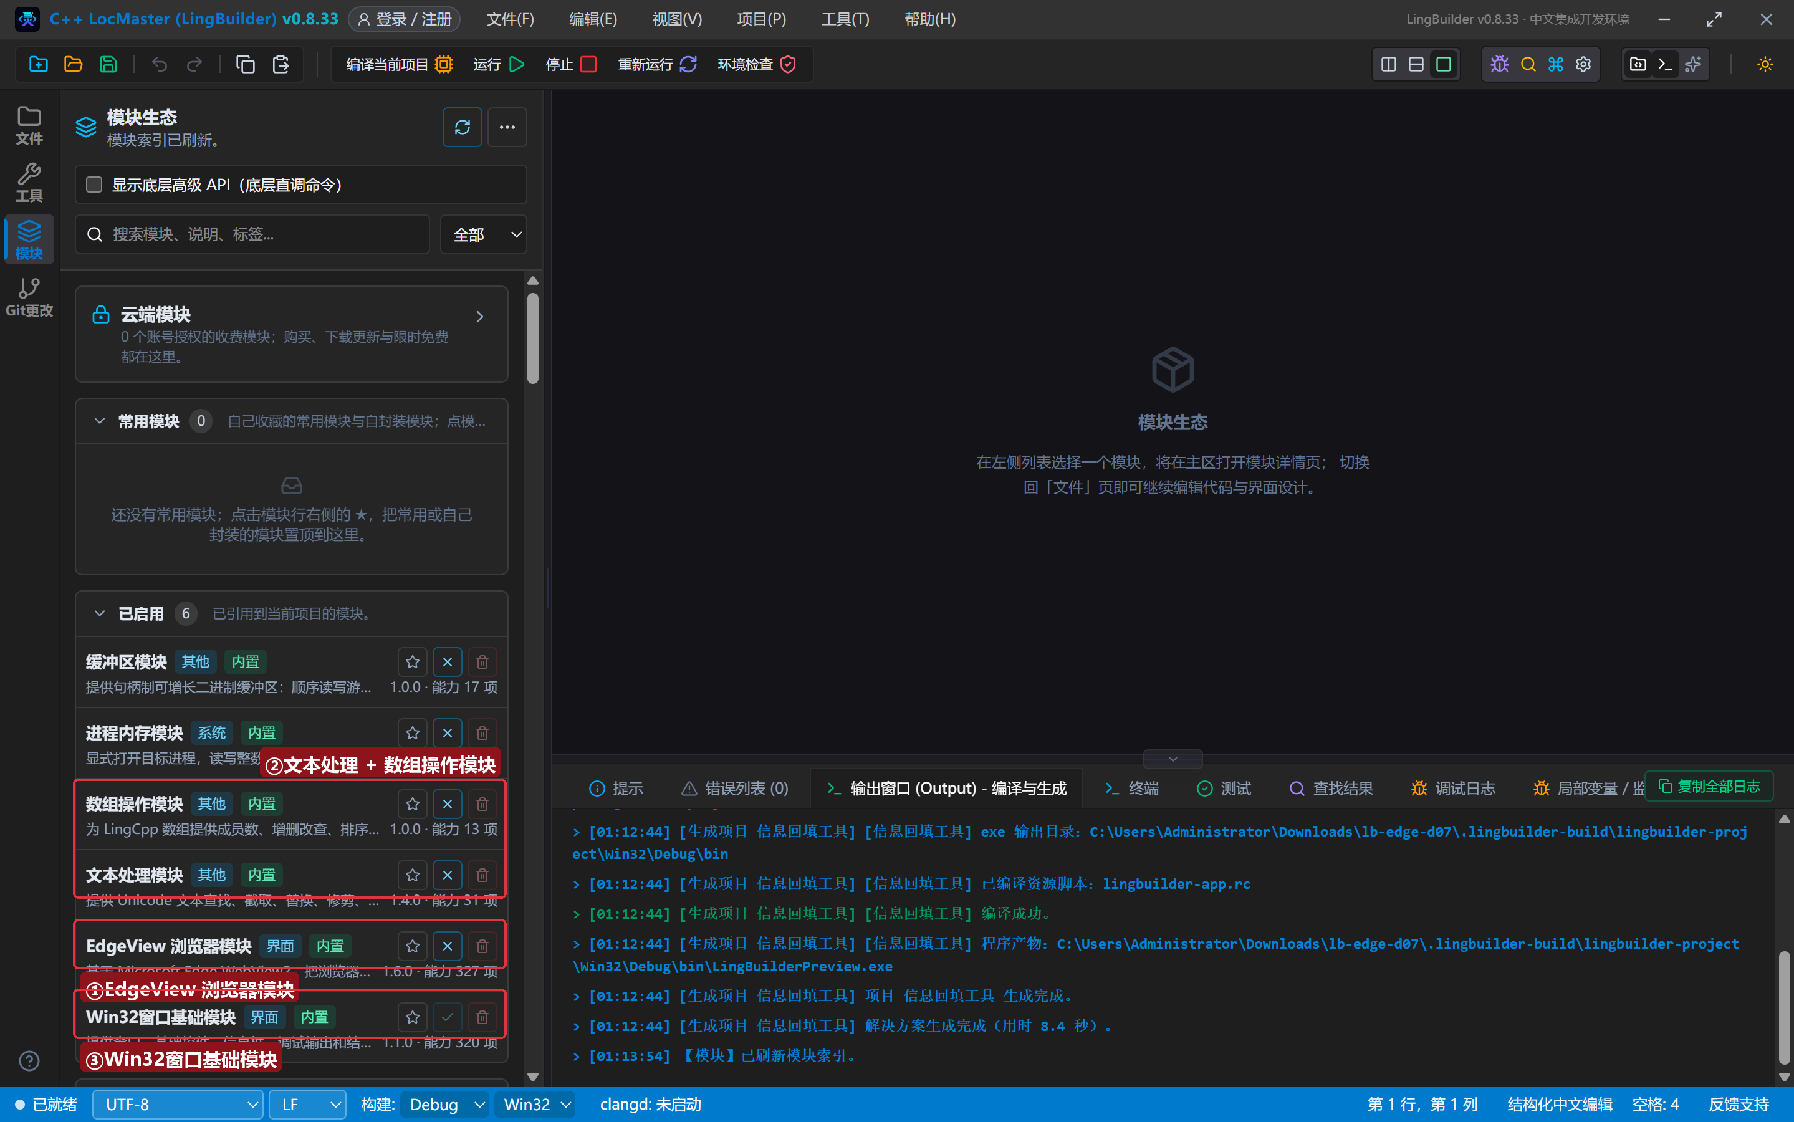The height and width of the screenshot is (1122, 1794).
Task: Enable 显示底层高级 API checkbox
Action: pyautogui.click(x=94, y=185)
